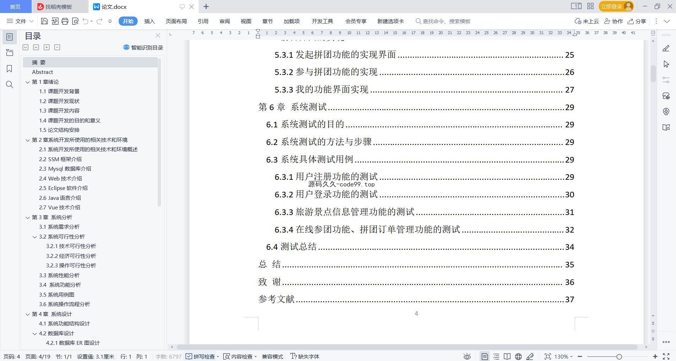Add a new document tab with plus

pyautogui.click(x=206, y=6)
